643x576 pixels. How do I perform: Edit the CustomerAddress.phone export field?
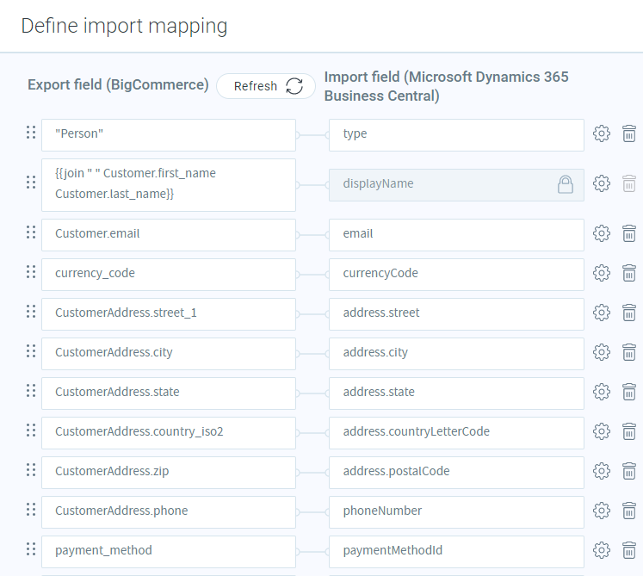(x=169, y=512)
